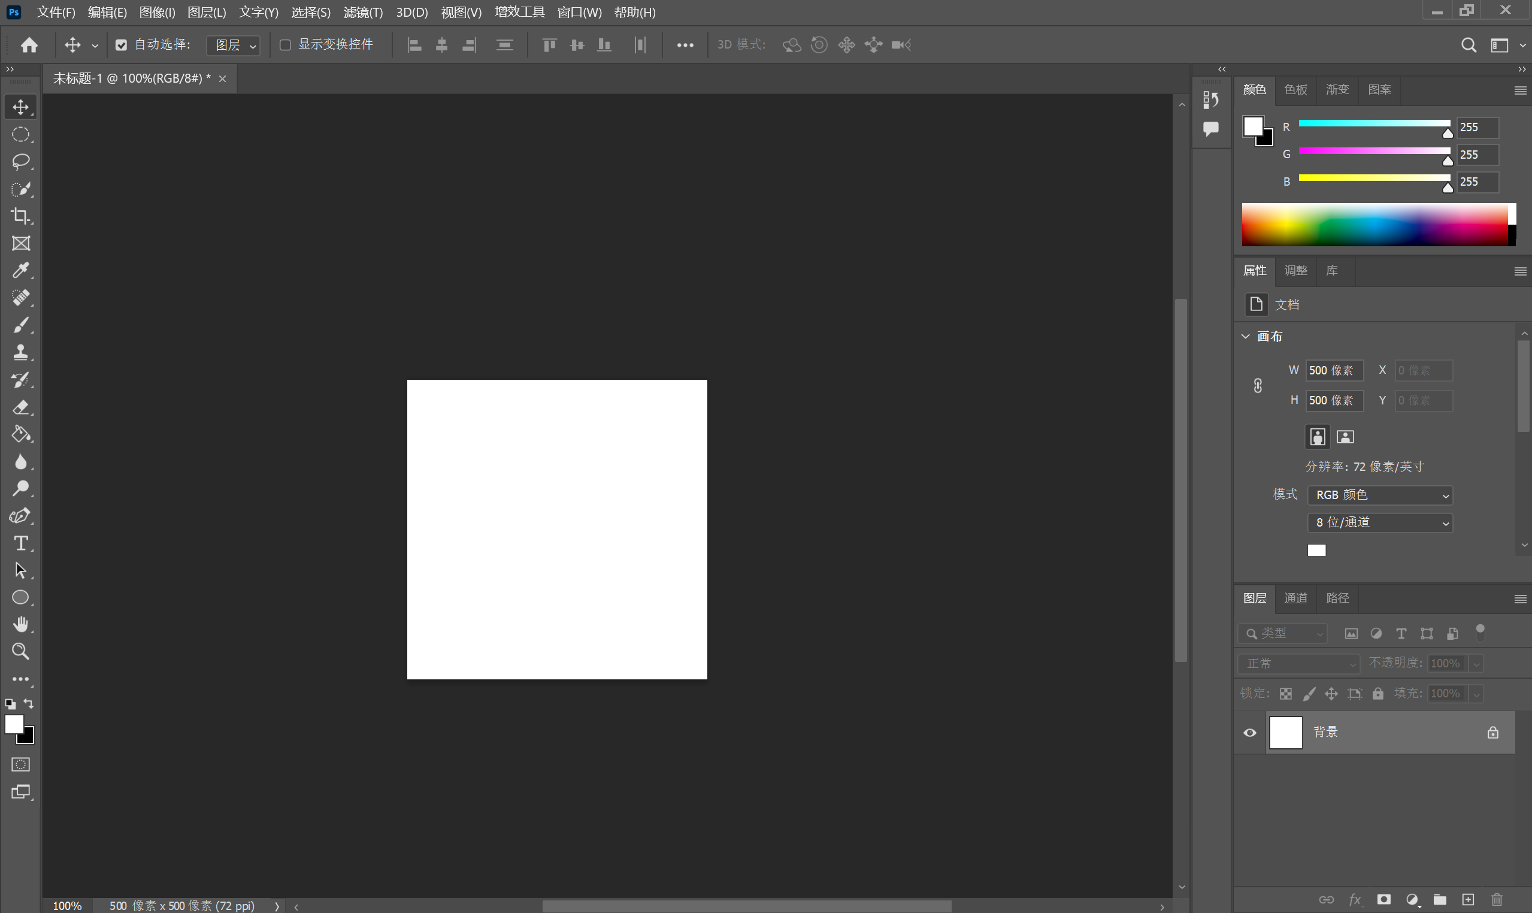Hide the 背景 layer with eye icon
Screen dimensions: 1532x913
[x=1250, y=733]
